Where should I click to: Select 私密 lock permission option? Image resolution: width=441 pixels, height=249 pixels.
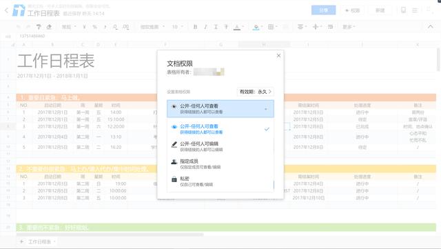(x=220, y=181)
